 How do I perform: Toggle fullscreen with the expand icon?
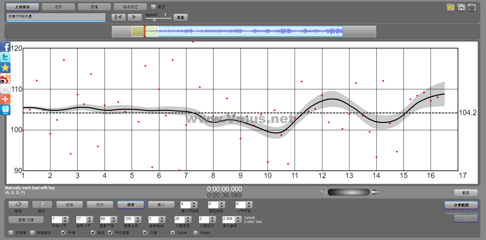point(472,7)
